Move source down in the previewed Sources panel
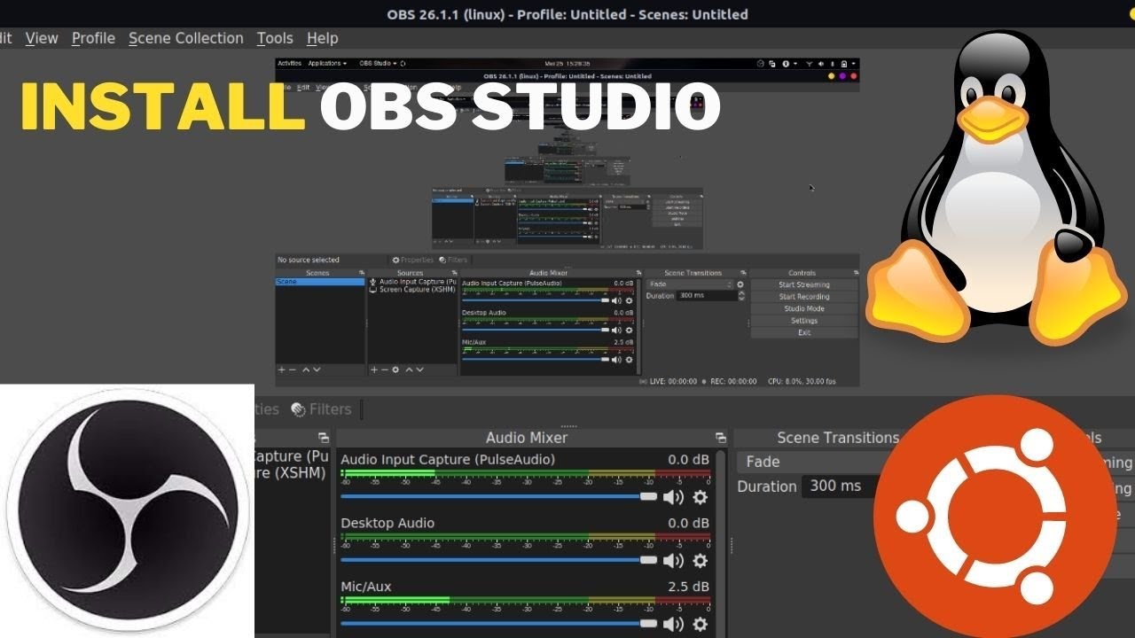The width and height of the screenshot is (1135, 638). point(419,370)
